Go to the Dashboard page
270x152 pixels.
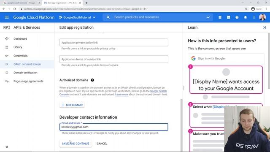point(20,39)
